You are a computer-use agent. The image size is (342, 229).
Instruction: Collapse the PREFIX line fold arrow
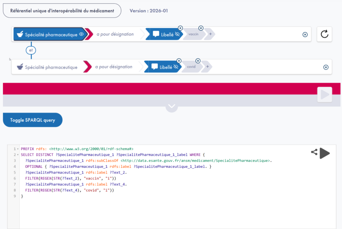[x=17, y=149]
